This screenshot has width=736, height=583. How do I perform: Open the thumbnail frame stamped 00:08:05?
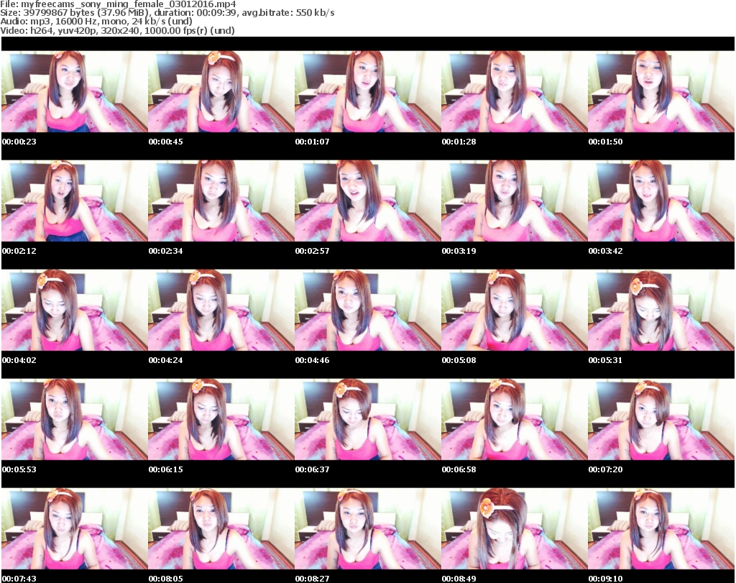click(x=221, y=529)
